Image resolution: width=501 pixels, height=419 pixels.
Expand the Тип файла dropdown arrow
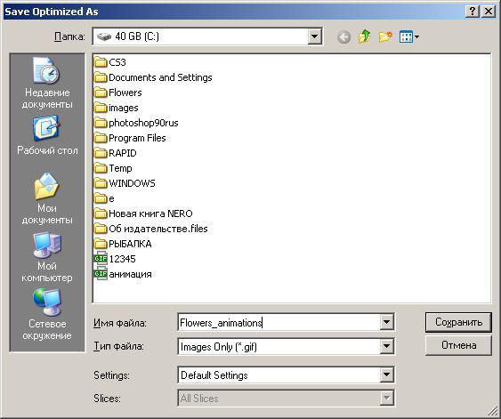pos(386,346)
